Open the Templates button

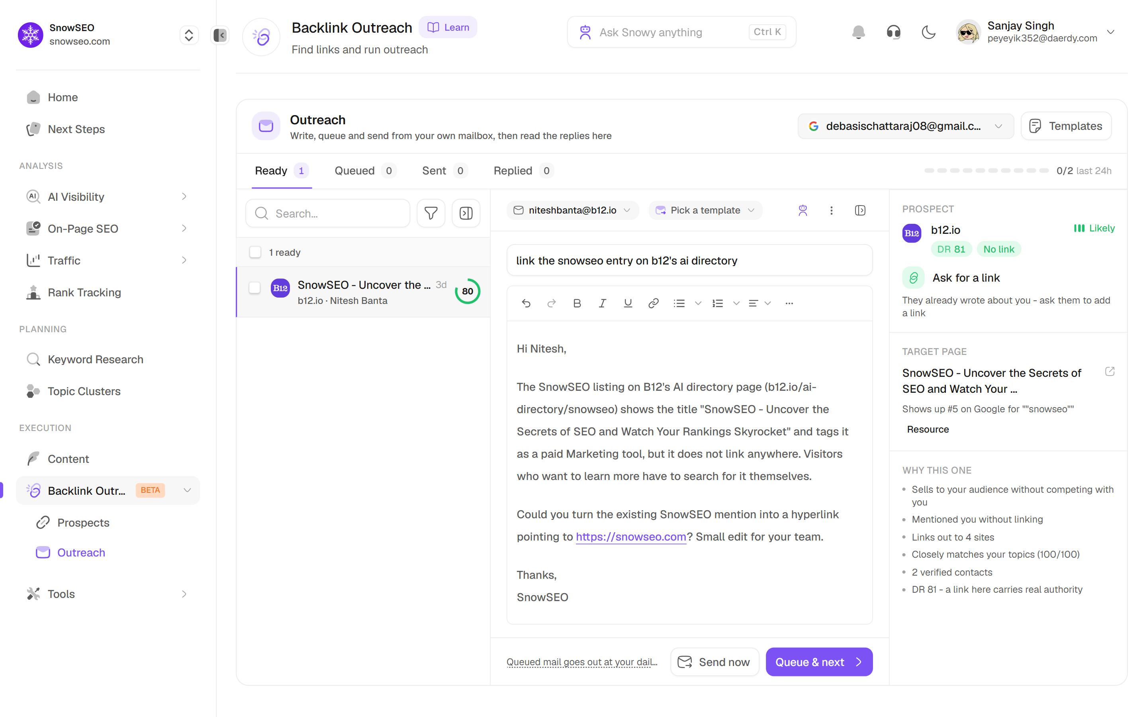pos(1066,126)
